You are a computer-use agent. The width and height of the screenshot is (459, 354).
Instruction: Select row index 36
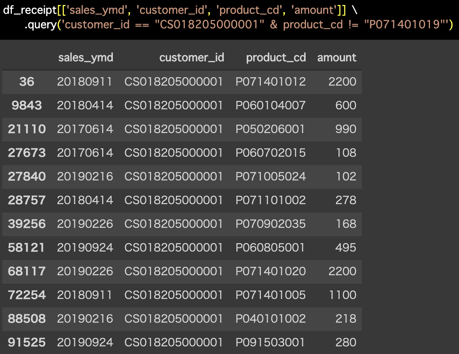click(x=26, y=81)
